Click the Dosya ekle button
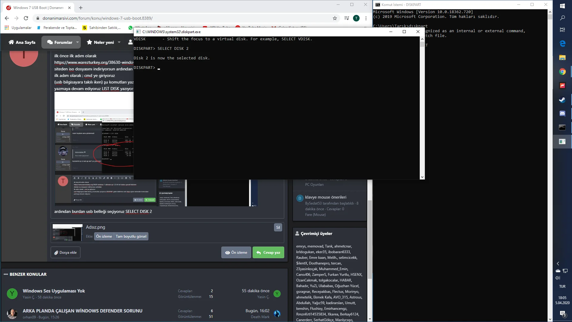Screen dimensions: 572x322 tap(66, 253)
